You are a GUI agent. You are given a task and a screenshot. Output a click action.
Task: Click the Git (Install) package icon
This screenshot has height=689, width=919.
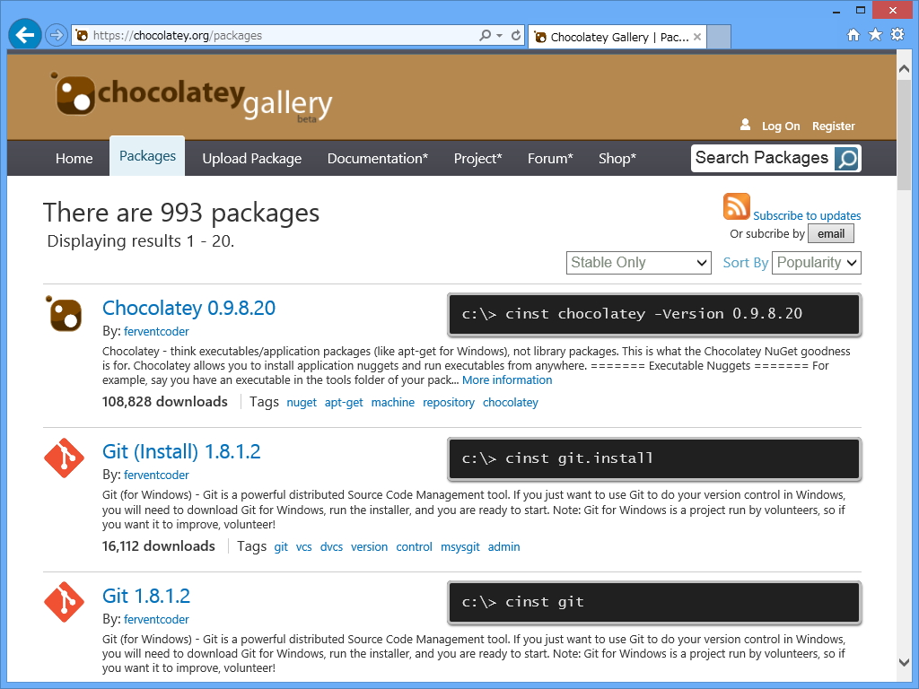pos(64,458)
